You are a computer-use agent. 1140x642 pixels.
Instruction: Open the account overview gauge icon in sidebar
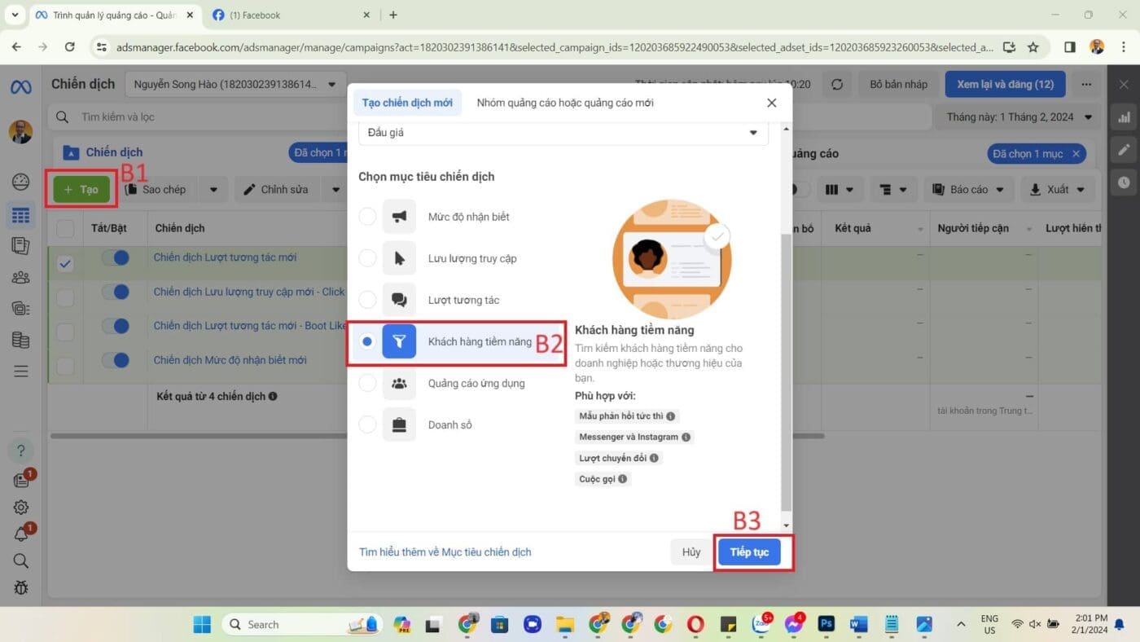21,182
